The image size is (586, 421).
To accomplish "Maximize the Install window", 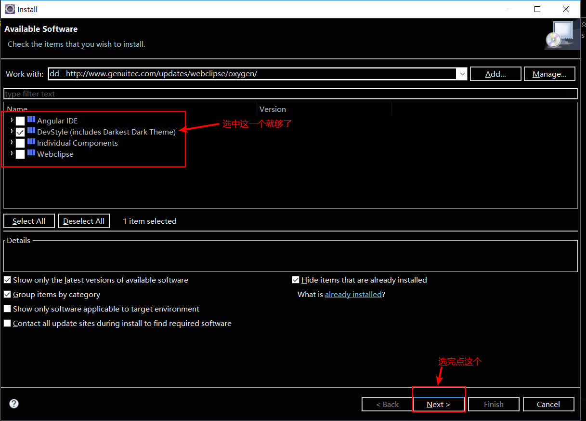I will [537, 9].
